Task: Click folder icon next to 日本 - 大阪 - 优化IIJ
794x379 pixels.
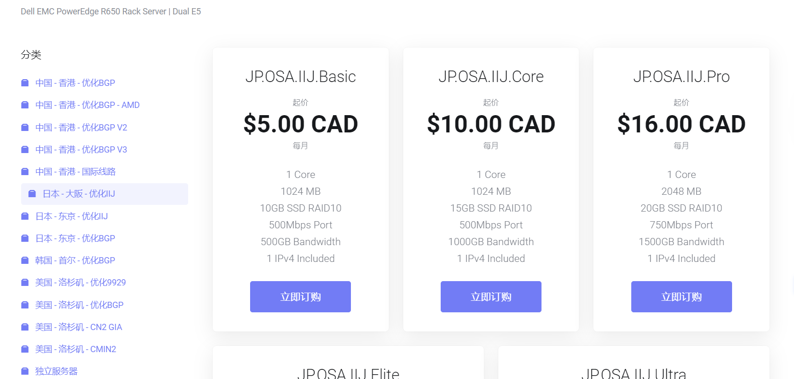Action: coord(32,194)
